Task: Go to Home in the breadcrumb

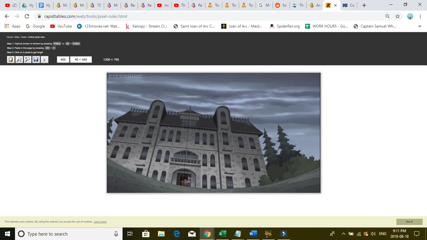Action: point(10,37)
